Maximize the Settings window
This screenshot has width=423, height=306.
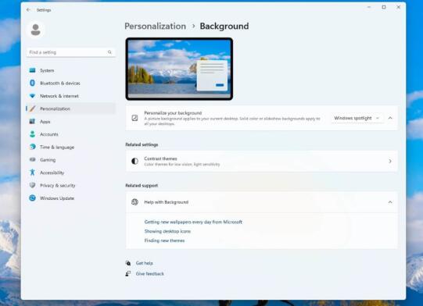(384, 7)
